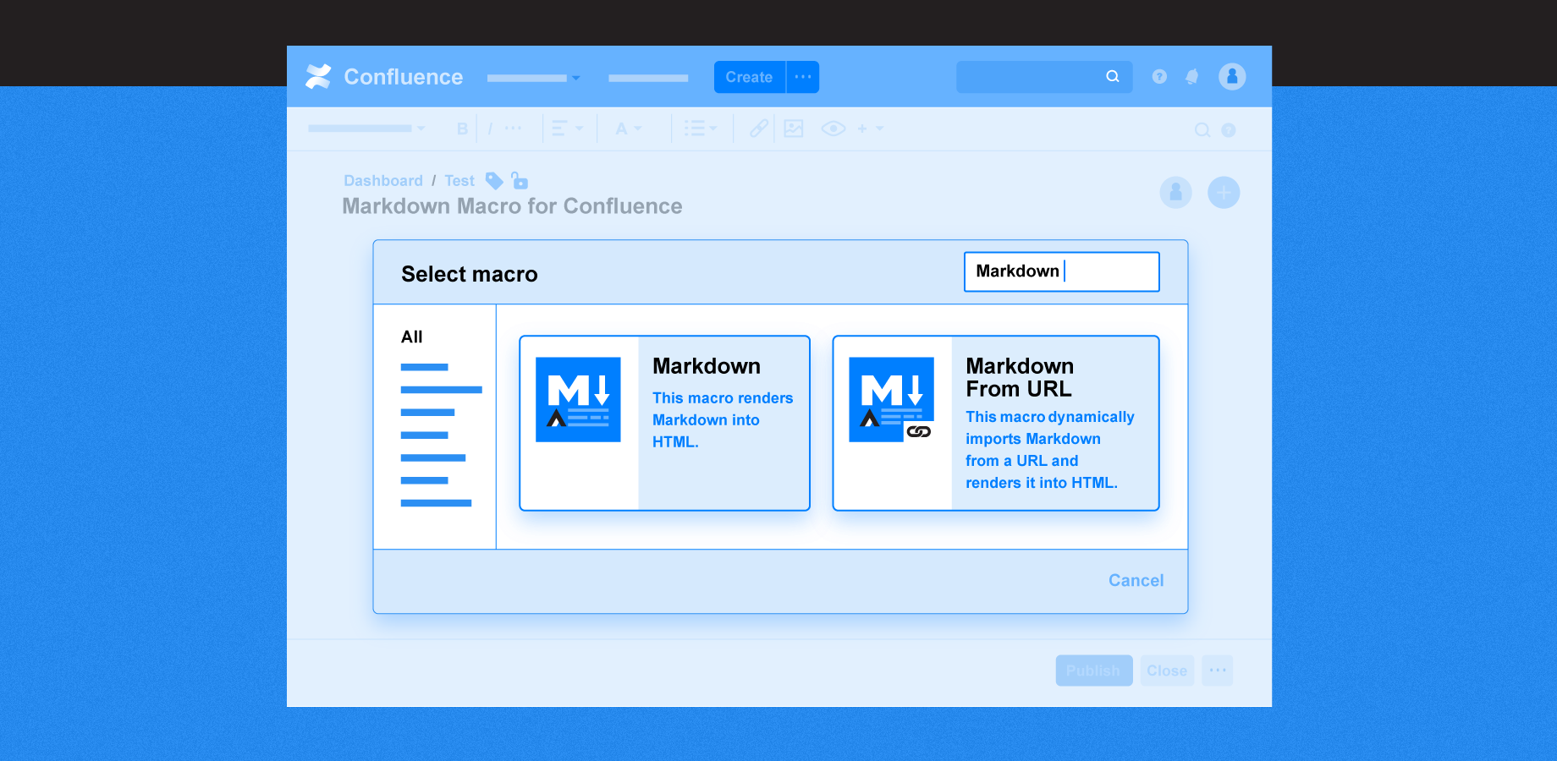1557x761 pixels.
Task: Open the more options button beside Create
Action: (803, 77)
